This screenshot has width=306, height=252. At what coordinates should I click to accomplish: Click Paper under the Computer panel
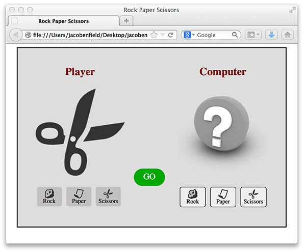223,197
